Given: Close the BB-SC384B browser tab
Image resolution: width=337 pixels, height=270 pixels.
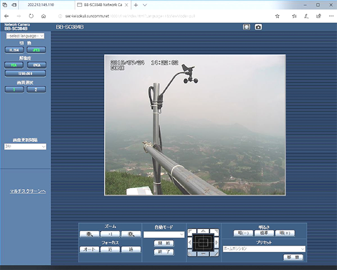Looking at the screenshot, I should (x=127, y=5).
